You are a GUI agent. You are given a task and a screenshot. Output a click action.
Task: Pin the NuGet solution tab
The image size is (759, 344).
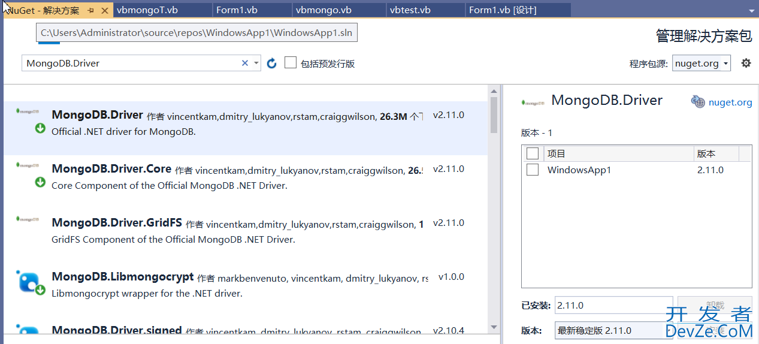[x=91, y=10]
